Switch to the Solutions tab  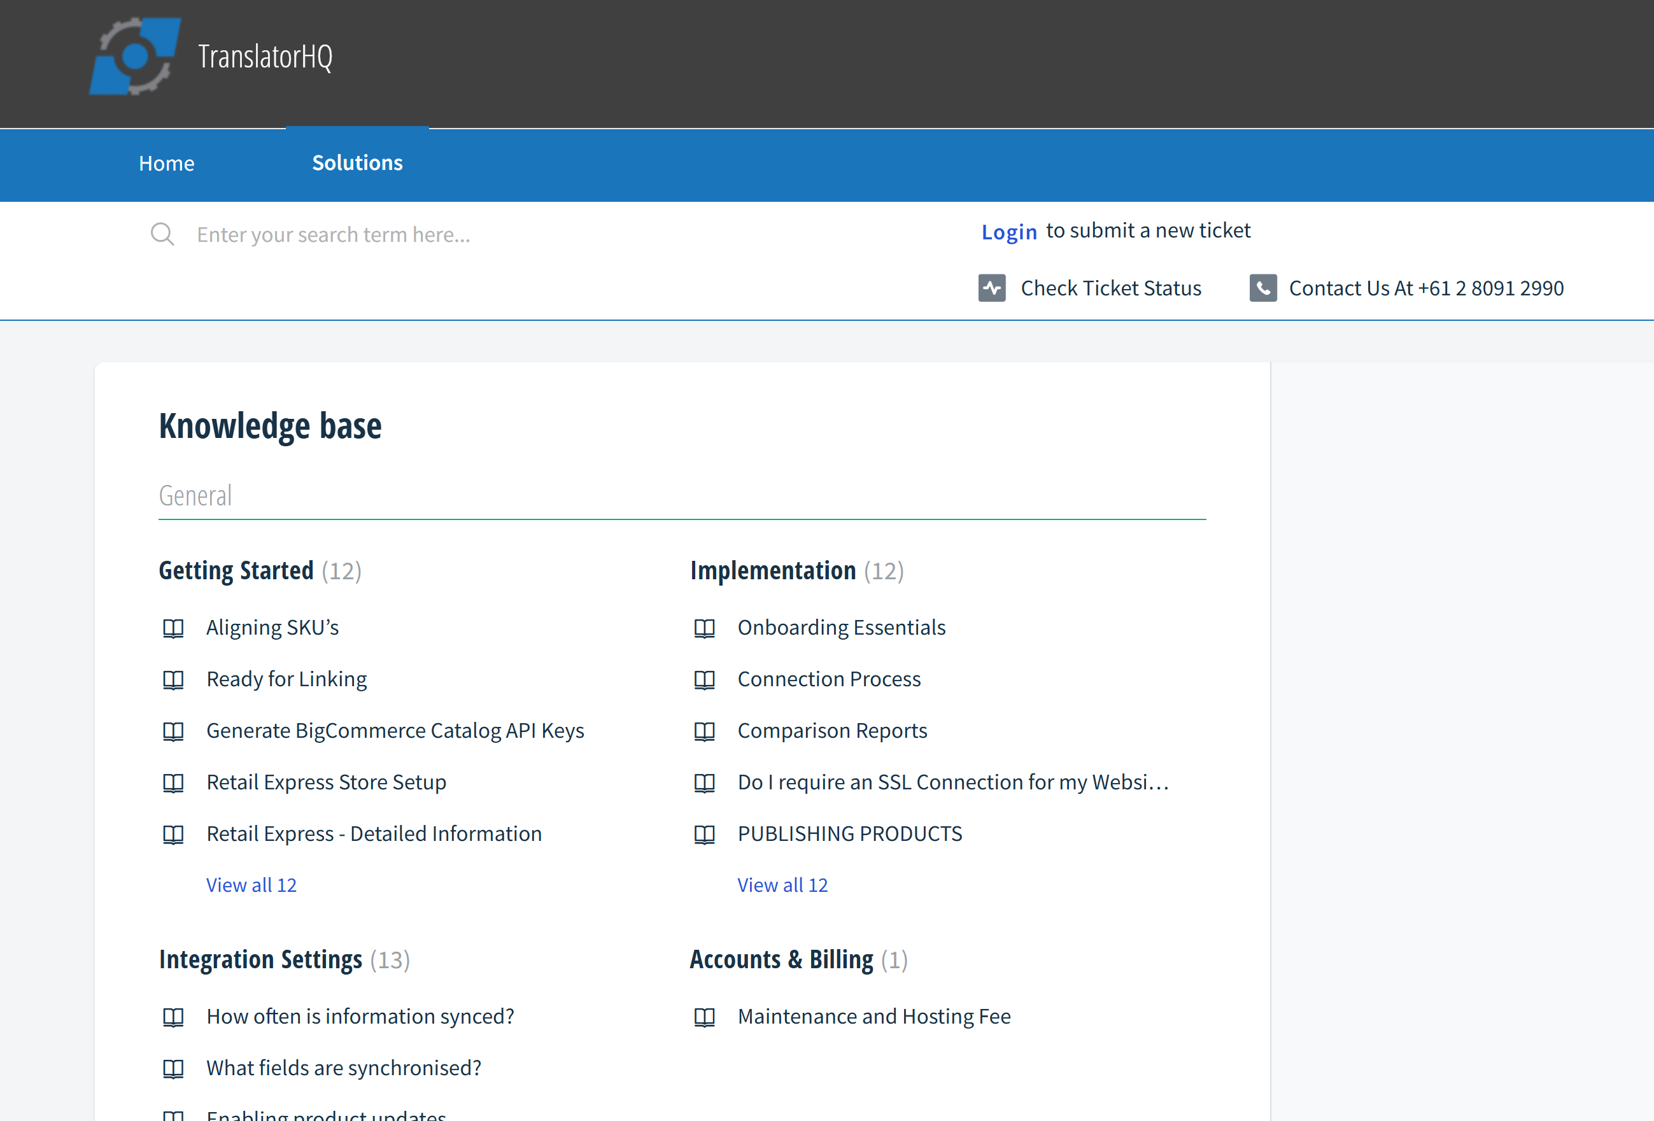(357, 163)
